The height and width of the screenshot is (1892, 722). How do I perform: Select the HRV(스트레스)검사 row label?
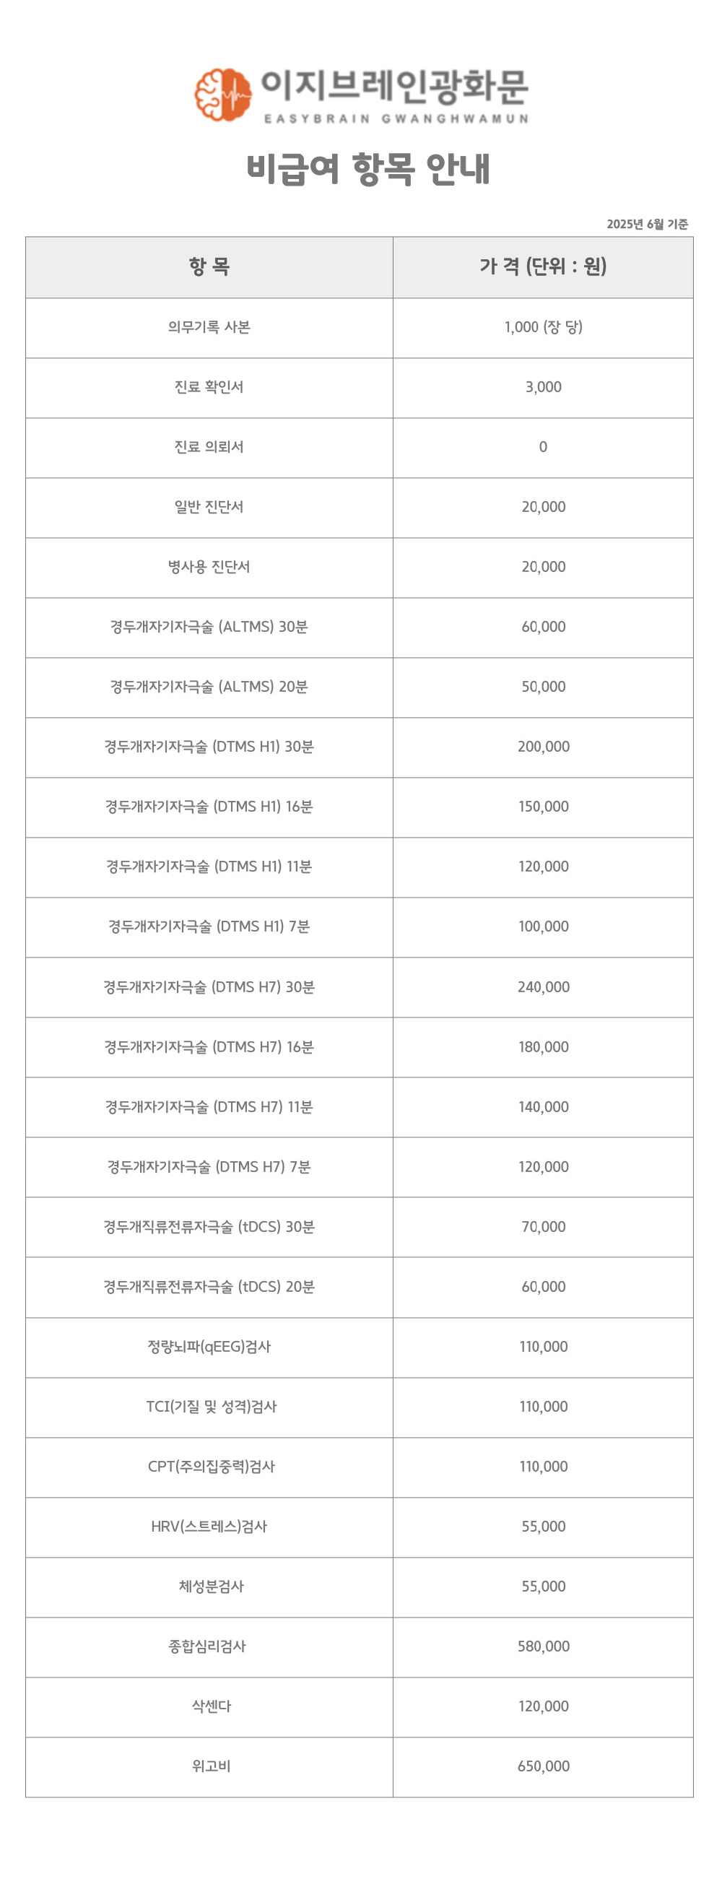click(209, 1527)
